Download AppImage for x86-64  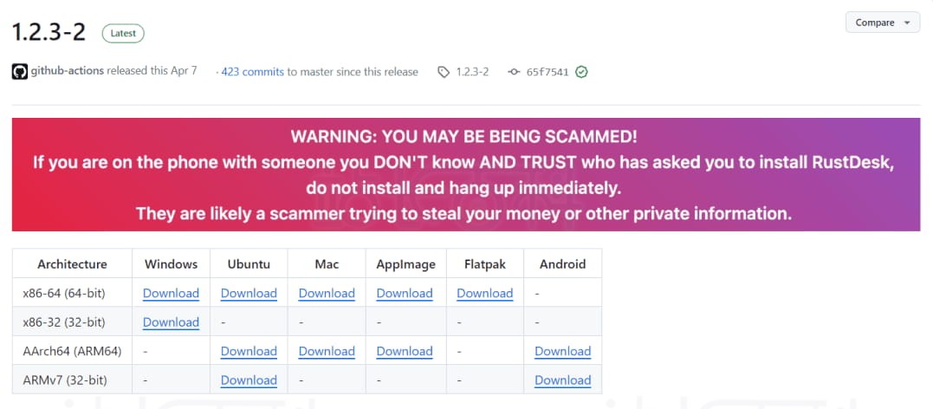[405, 293]
